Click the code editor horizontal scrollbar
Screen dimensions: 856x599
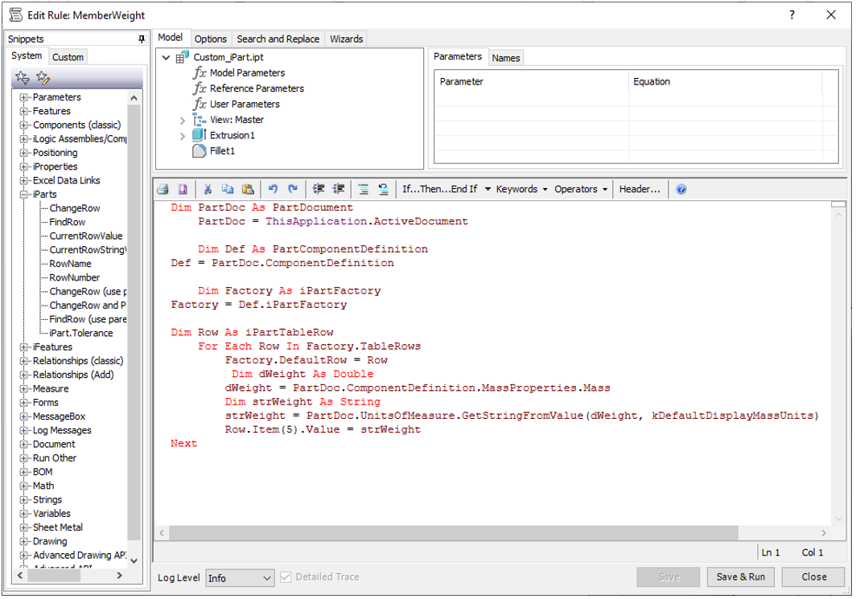(x=453, y=533)
